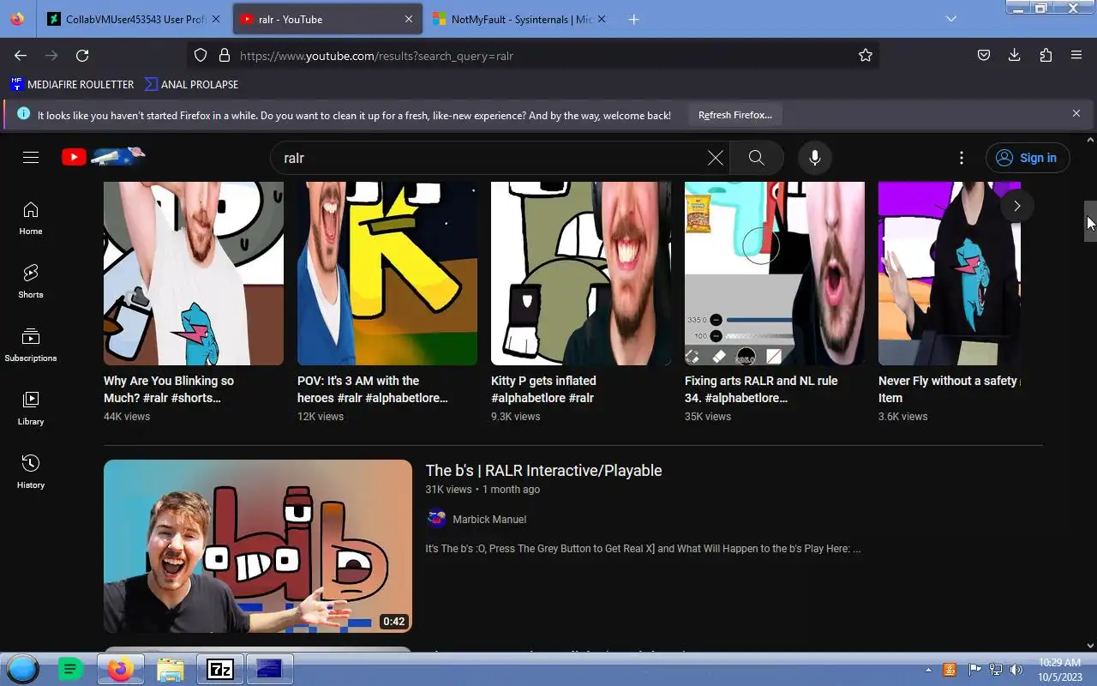Click Refresh Firefox button
Viewport: 1097px width, 686px height.
(x=735, y=115)
